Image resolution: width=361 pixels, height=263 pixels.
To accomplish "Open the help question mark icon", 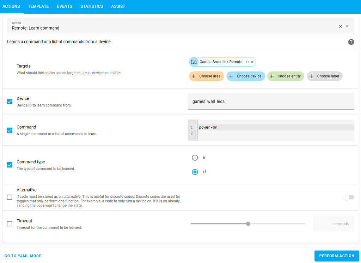I will coord(351,42).
